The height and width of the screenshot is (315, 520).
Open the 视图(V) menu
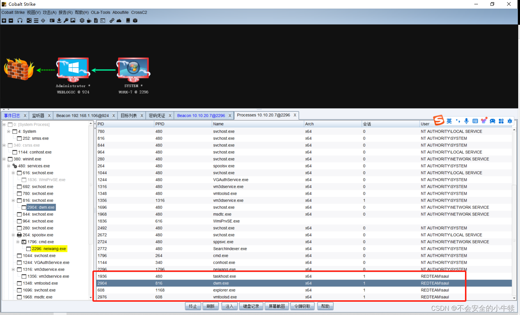[x=34, y=12]
